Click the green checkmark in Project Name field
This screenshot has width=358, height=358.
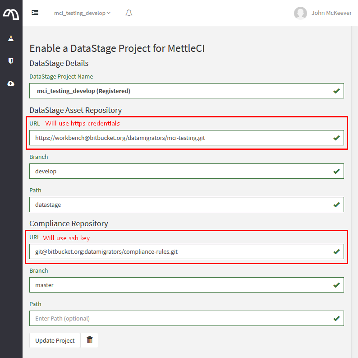pyautogui.click(x=336, y=91)
